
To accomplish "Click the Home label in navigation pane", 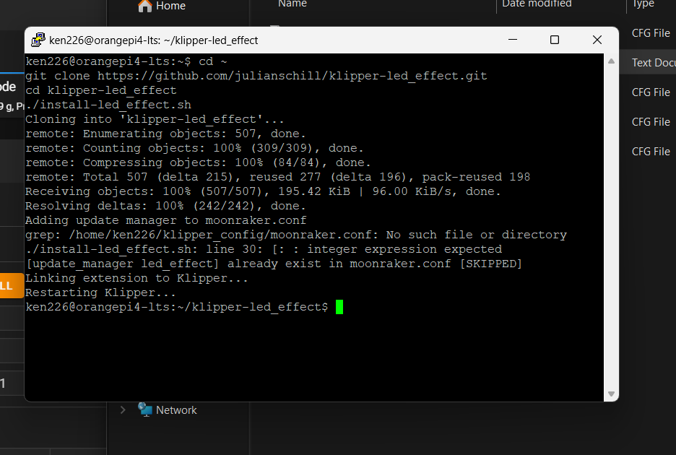I will click(170, 6).
